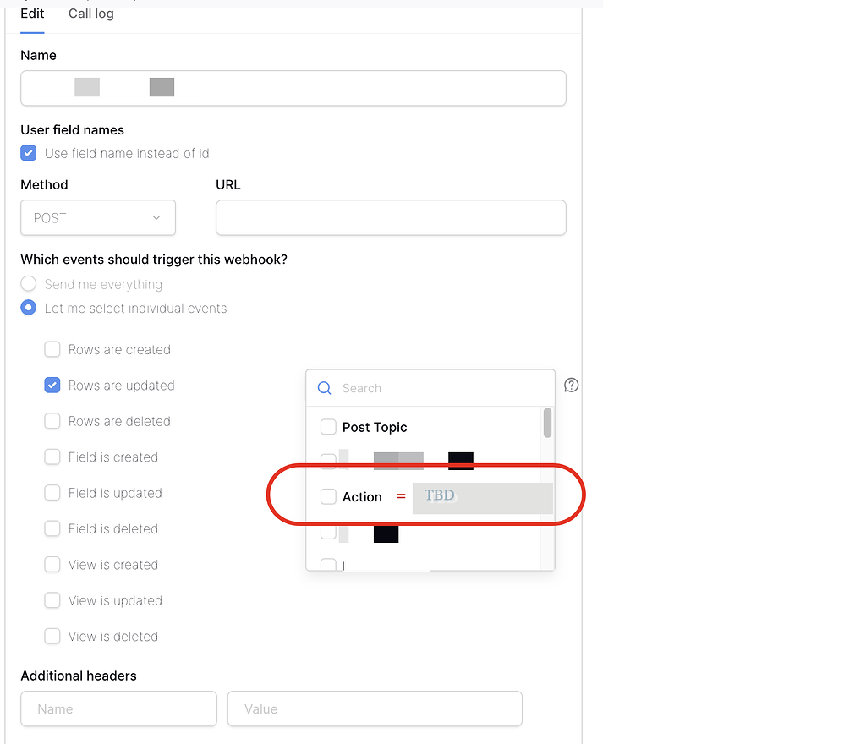Switch to the Edit tab
The height and width of the screenshot is (744, 866).
[32, 14]
